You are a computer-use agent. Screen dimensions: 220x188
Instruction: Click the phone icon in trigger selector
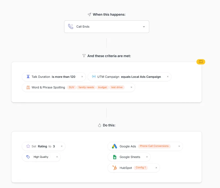coord(70,27)
